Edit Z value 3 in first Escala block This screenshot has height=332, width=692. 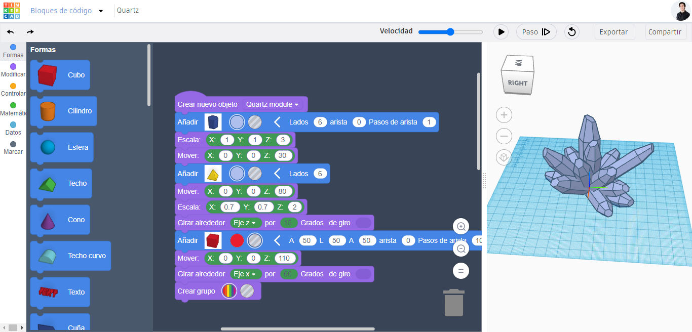click(283, 140)
